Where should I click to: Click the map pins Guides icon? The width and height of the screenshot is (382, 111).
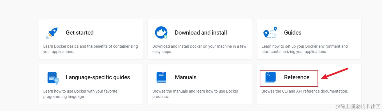point(270,33)
